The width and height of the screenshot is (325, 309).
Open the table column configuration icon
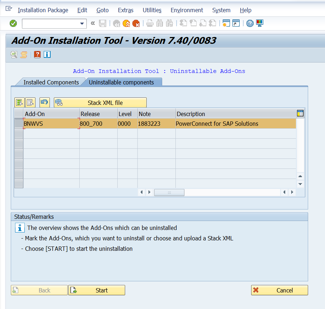point(300,114)
